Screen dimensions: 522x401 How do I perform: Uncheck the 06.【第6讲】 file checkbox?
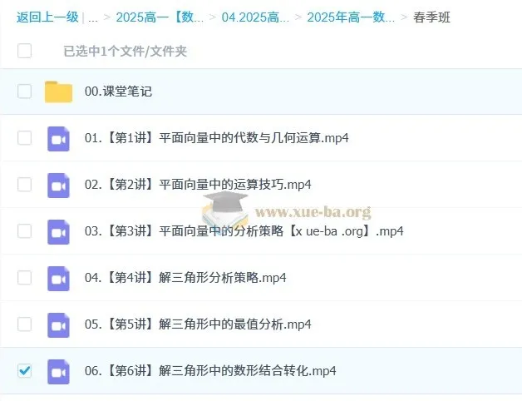(x=24, y=371)
